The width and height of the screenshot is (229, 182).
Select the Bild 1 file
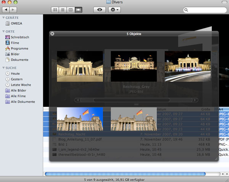point(63,144)
